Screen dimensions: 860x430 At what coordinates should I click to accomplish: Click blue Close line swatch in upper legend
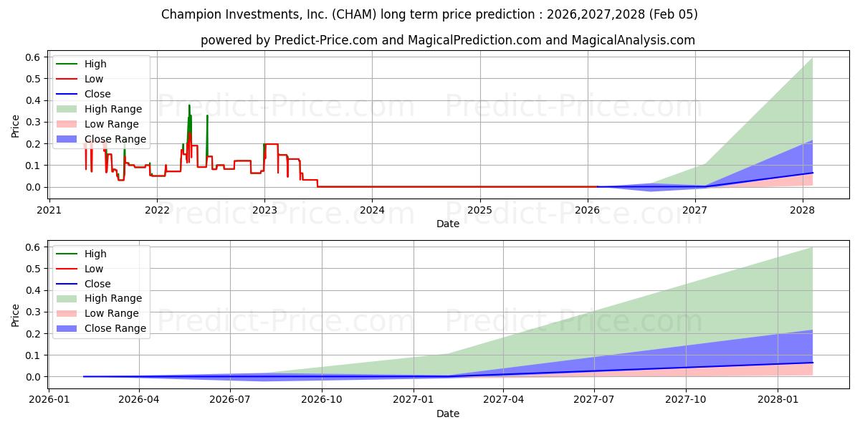67,94
